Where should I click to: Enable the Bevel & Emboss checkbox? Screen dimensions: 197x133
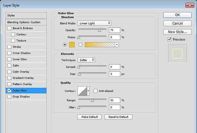tap(9, 28)
